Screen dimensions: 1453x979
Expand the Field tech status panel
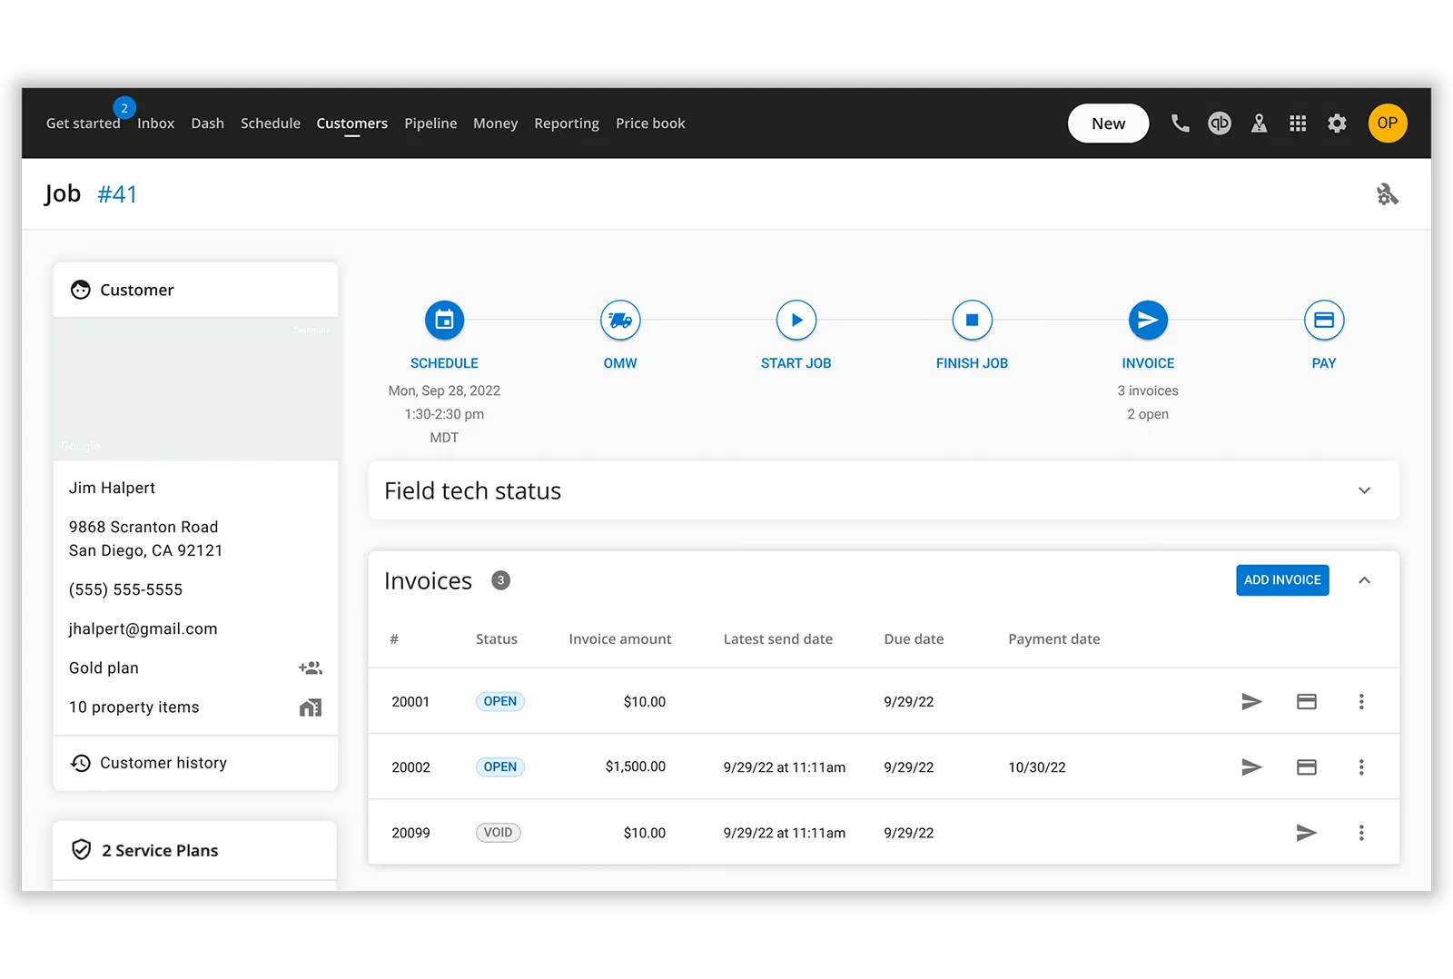tap(1364, 490)
